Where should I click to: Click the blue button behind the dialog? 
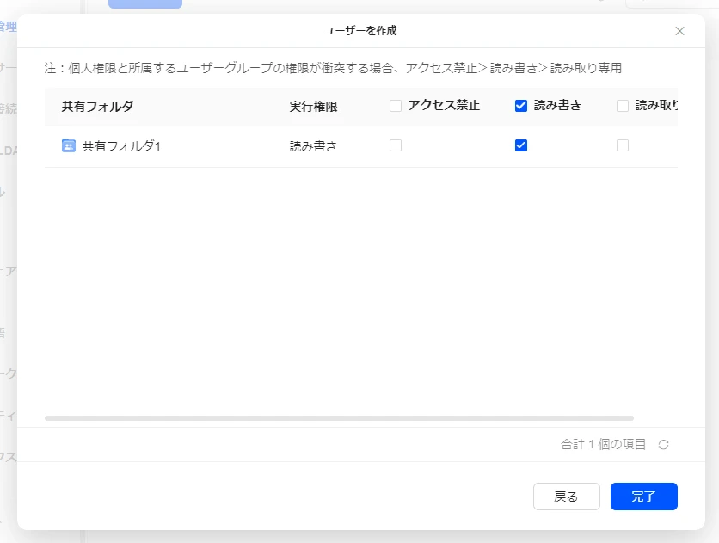(144, 4)
